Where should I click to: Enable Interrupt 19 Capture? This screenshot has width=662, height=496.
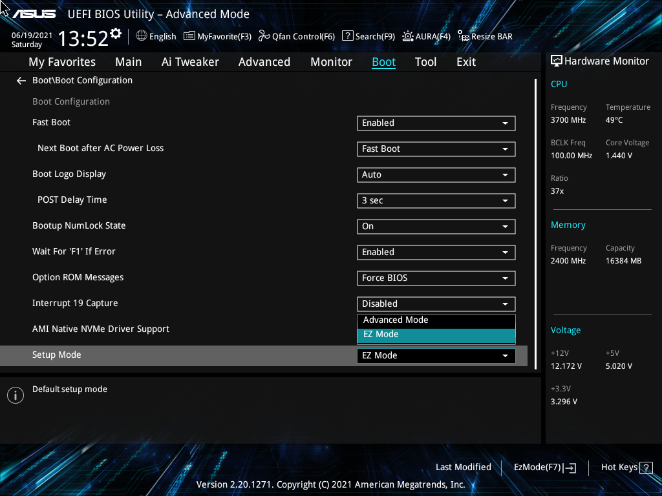(436, 304)
